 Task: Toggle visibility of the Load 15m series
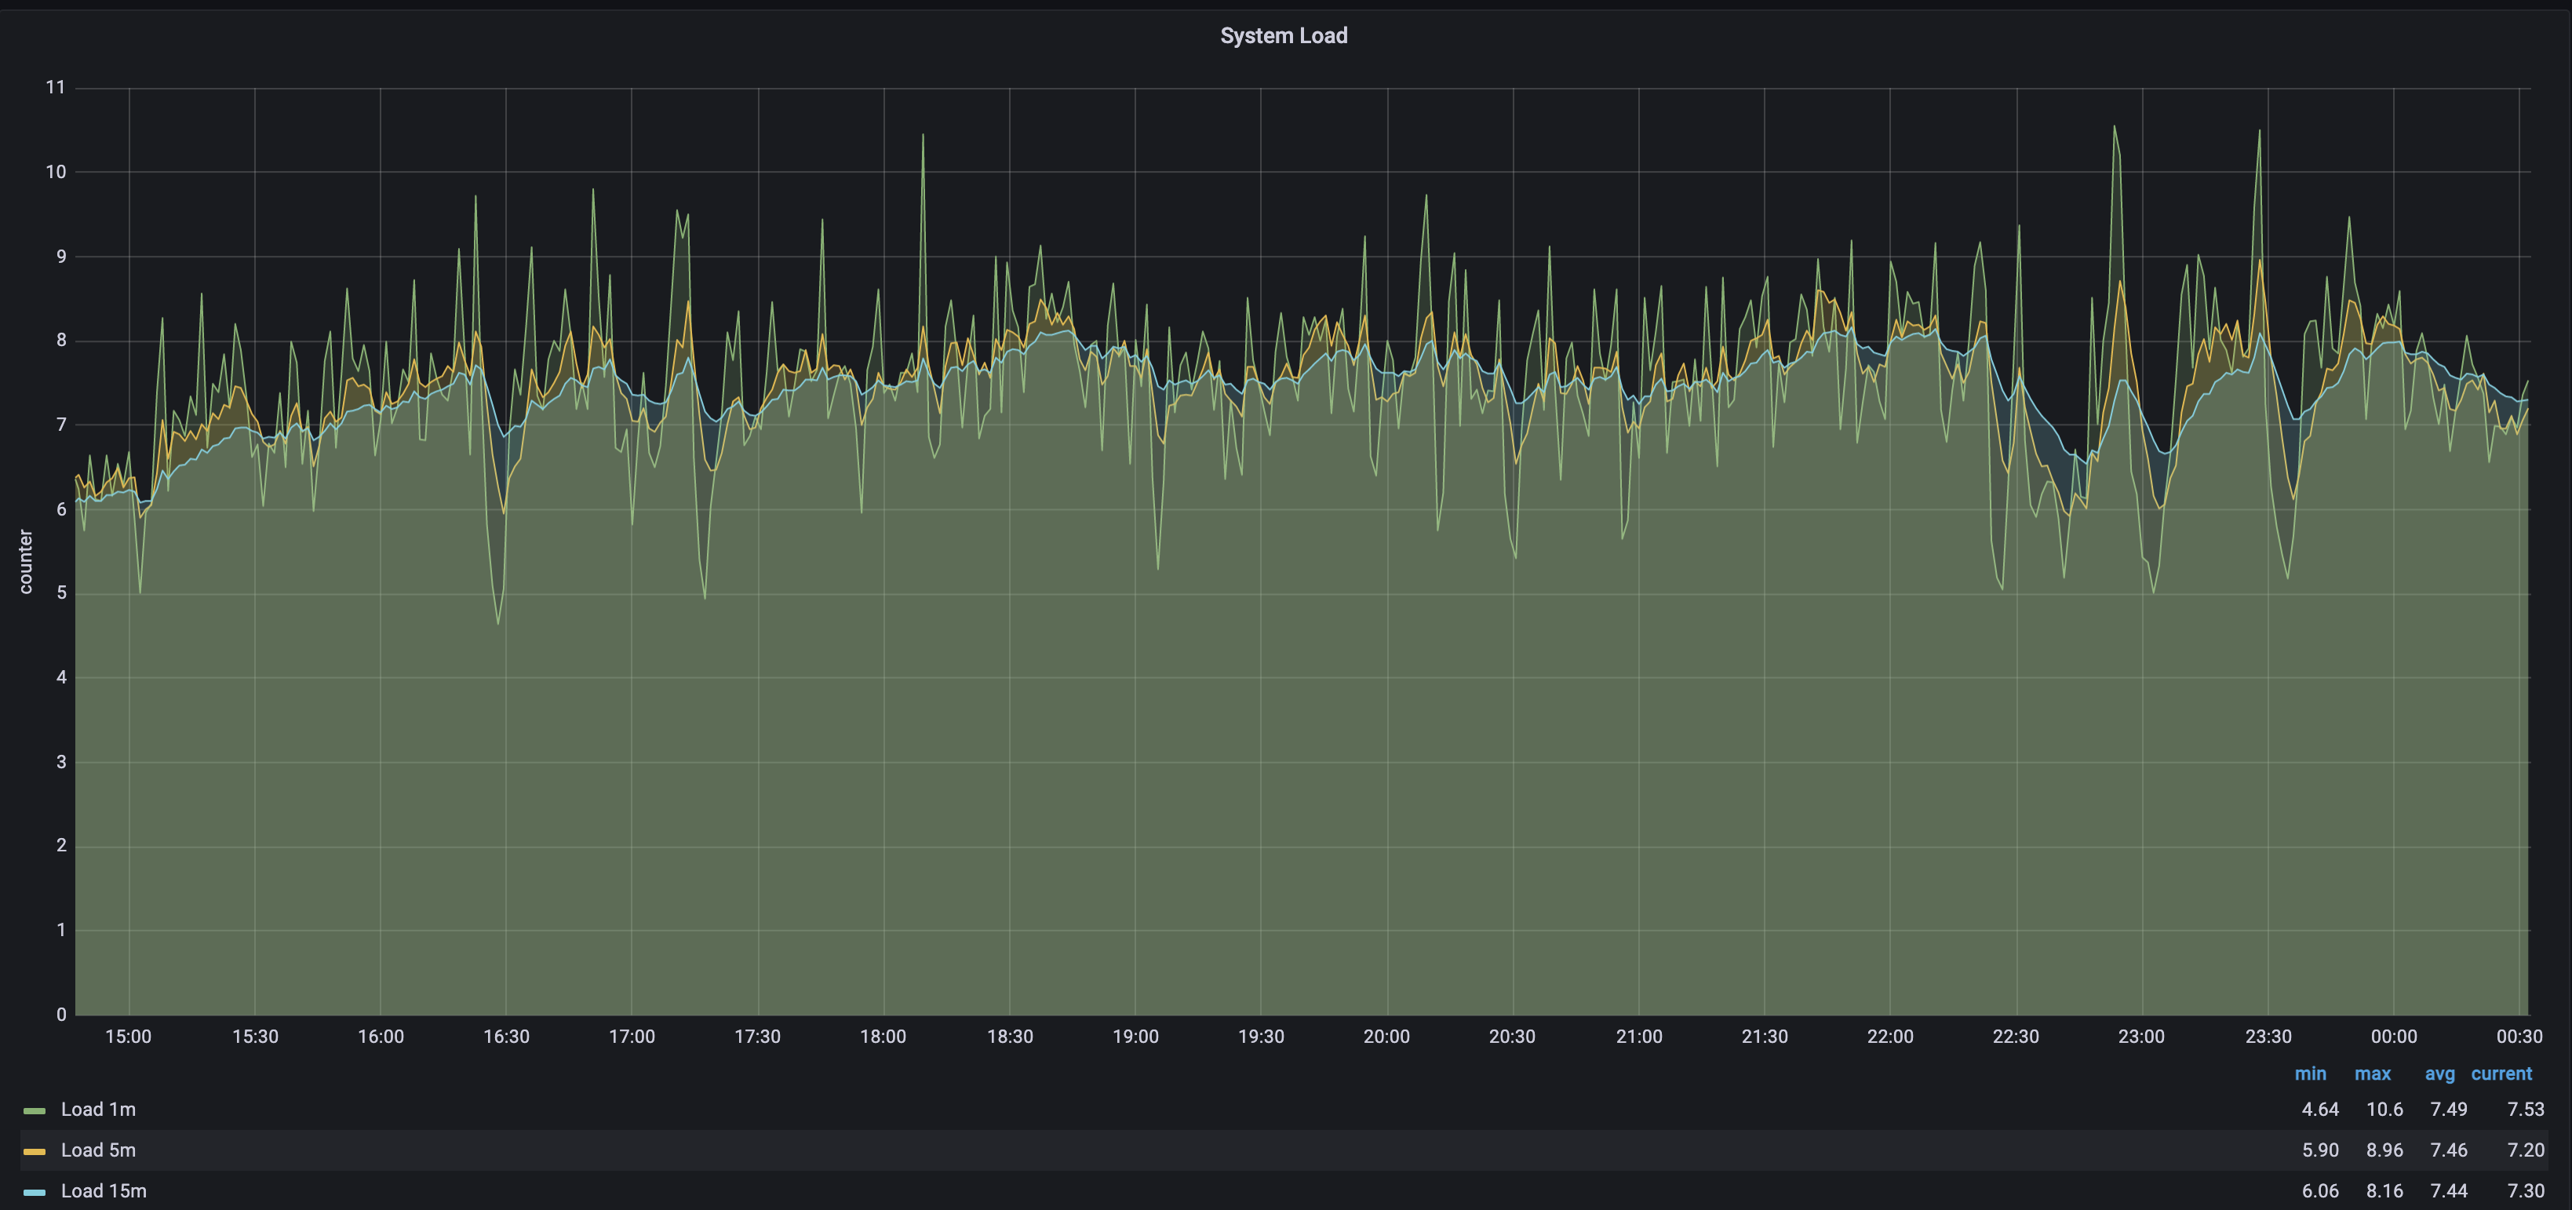pyautogui.click(x=103, y=1190)
